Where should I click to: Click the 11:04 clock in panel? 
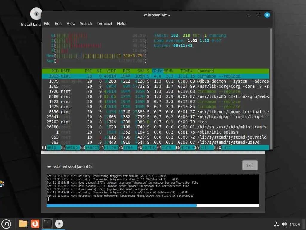point(294,224)
